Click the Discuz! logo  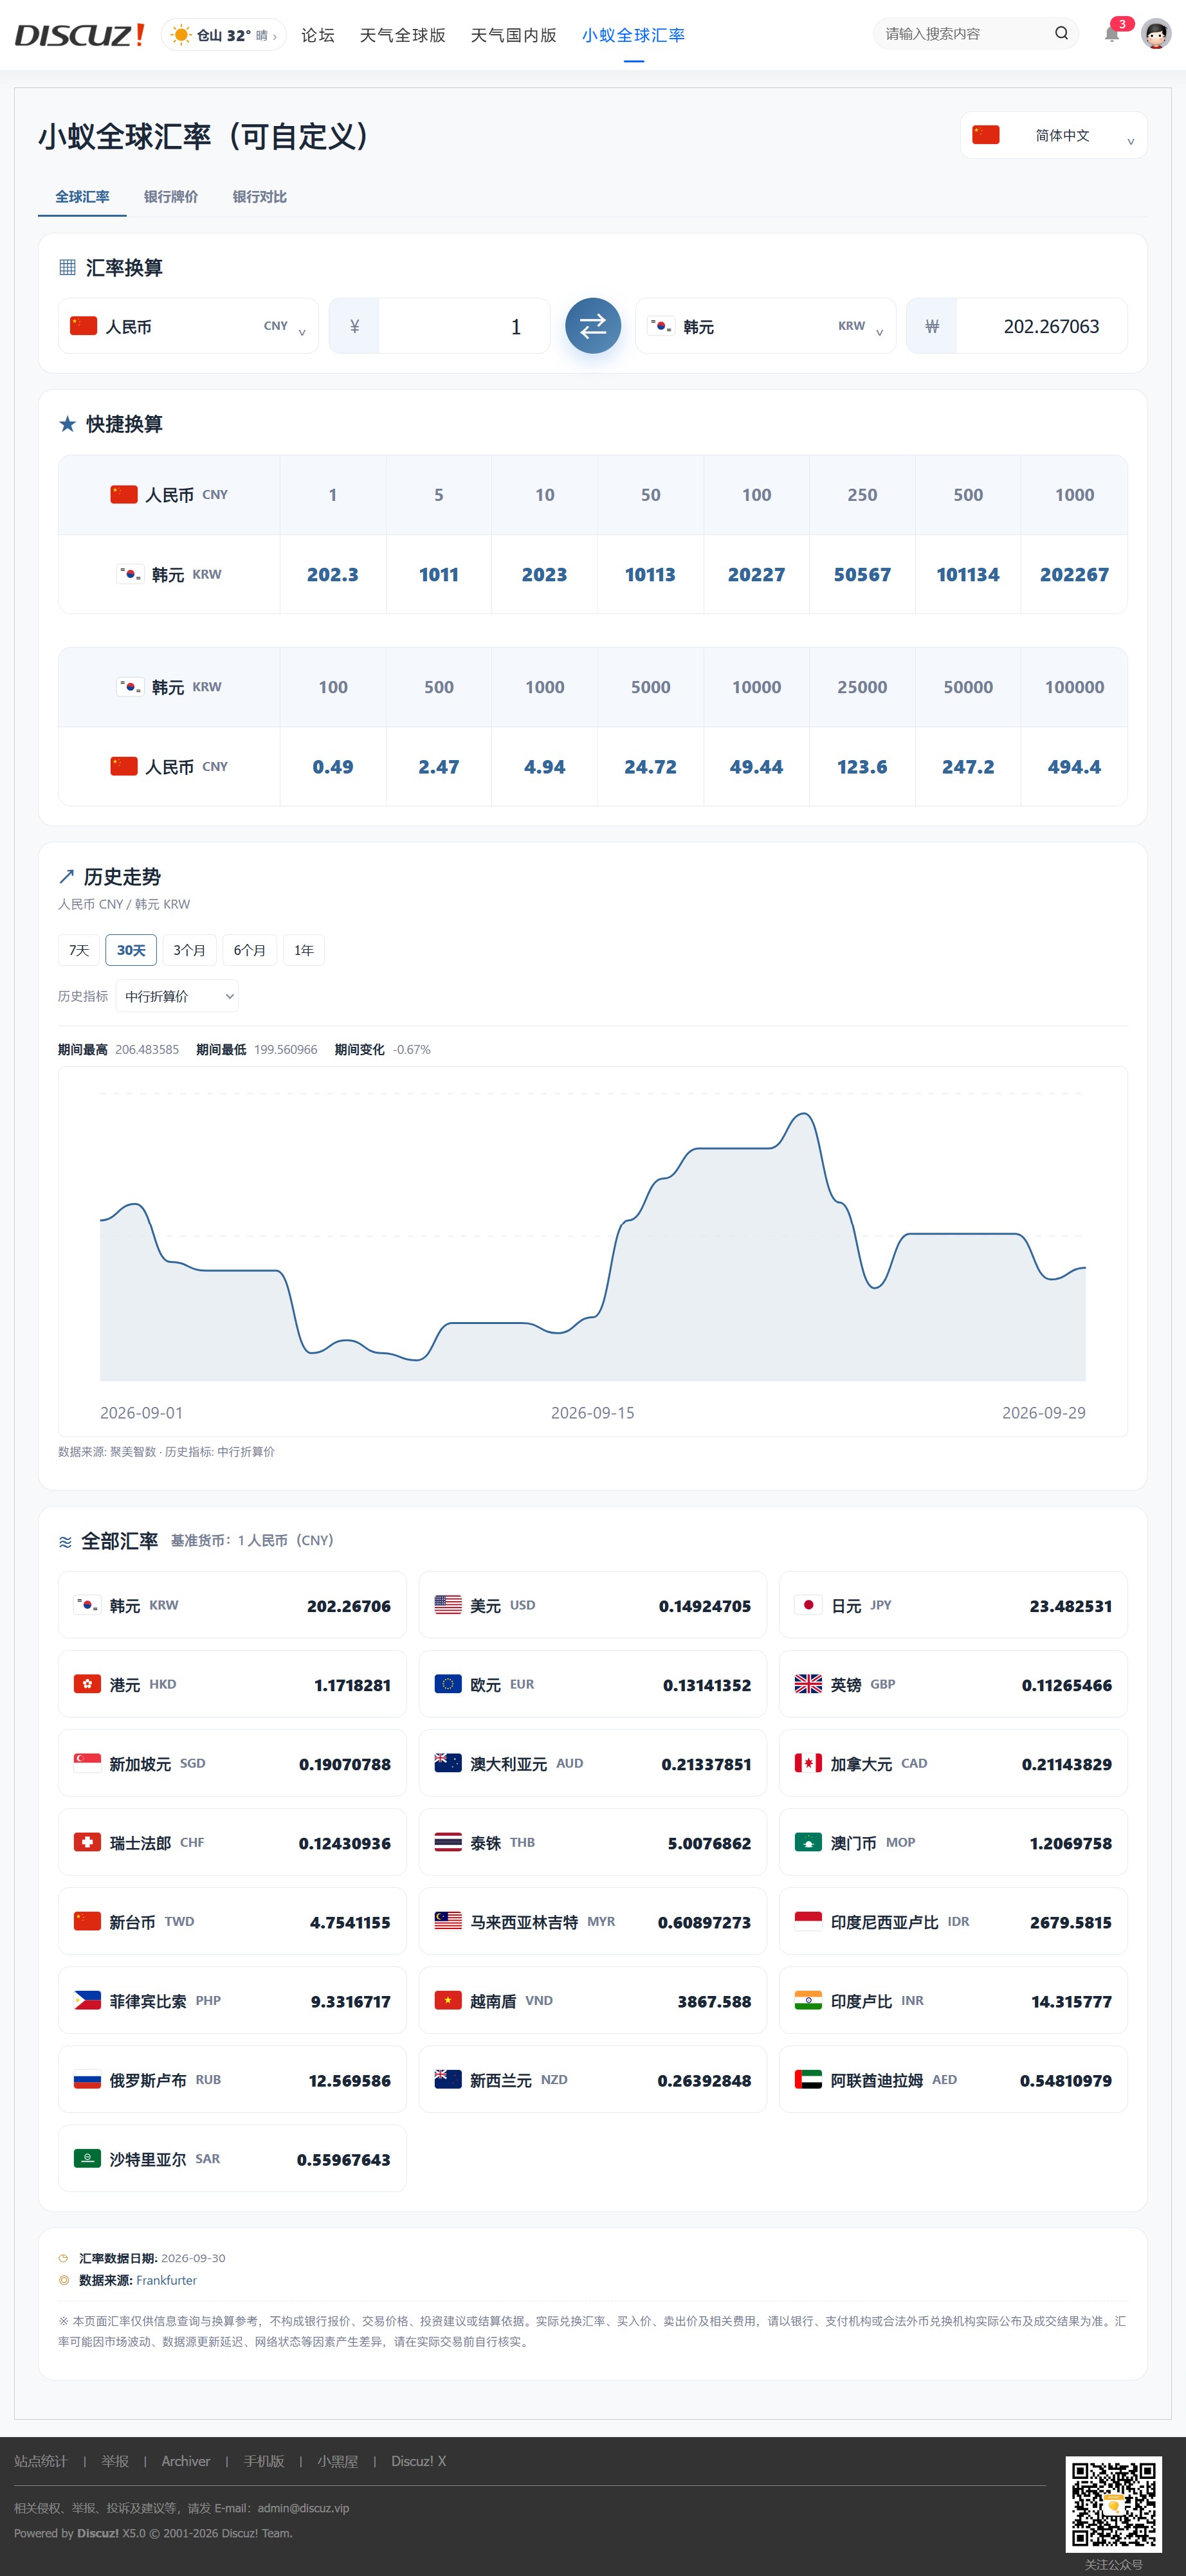tap(80, 35)
